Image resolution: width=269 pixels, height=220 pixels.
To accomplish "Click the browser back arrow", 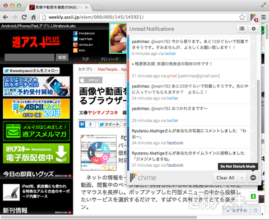I will [6, 17].
